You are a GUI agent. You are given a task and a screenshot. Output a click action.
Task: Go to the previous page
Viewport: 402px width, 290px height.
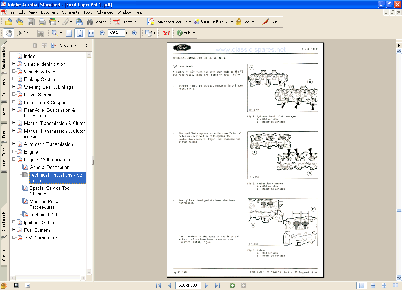tap(169, 285)
